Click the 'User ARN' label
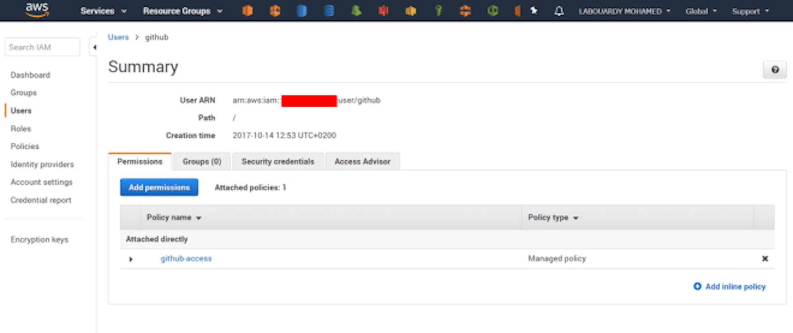The height and width of the screenshot is (333, 793). [x=197, y=100]
